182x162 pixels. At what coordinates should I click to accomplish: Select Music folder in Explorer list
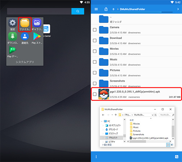(134, 127)
